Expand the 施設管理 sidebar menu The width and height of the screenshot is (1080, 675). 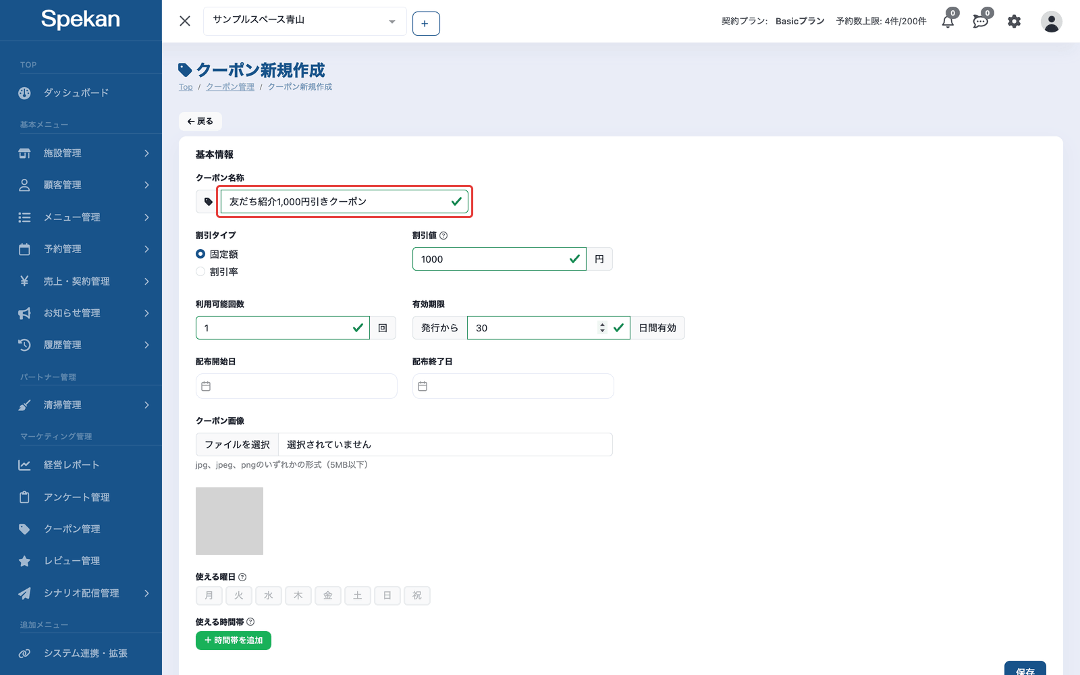(81, 153)
